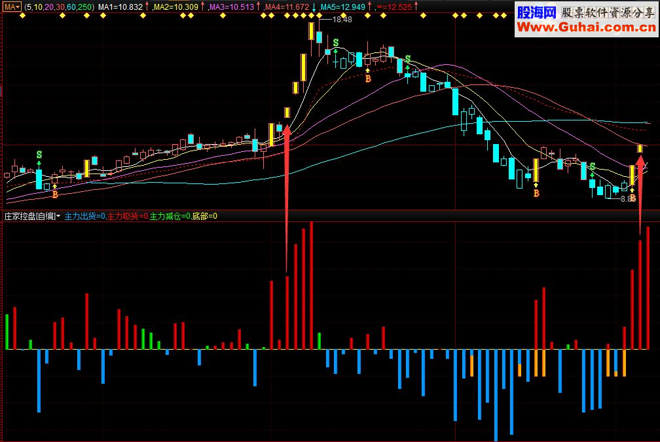
Task: Select the MA4=11.672 value
Action: [x=287, y=7]
